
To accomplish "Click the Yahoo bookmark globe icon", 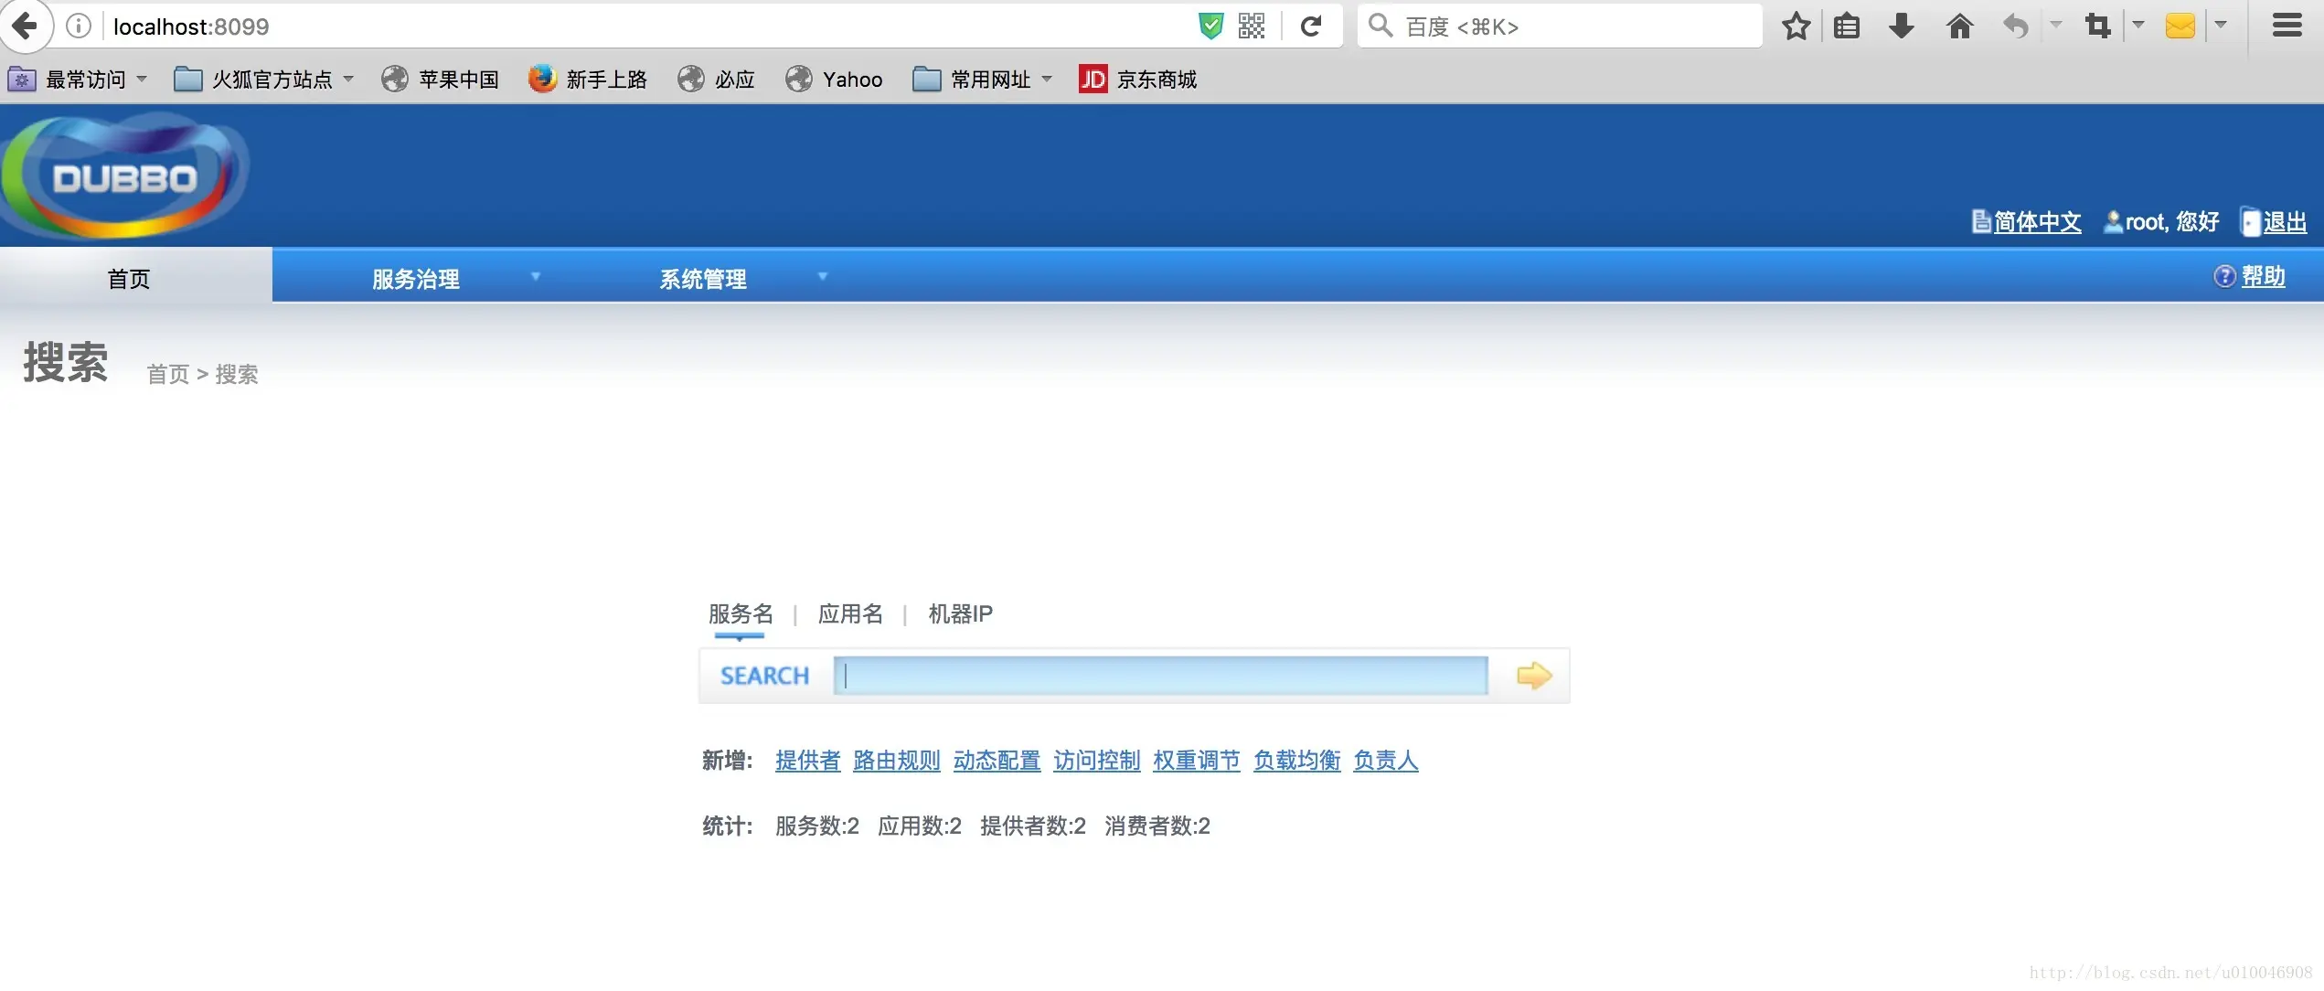I will [798, 80].
